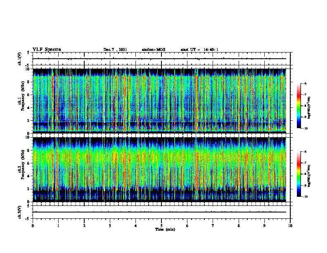Select the ch.2 "Frequency (kHz)" axis label
This screenshot has width=327, height=253.
23,165
